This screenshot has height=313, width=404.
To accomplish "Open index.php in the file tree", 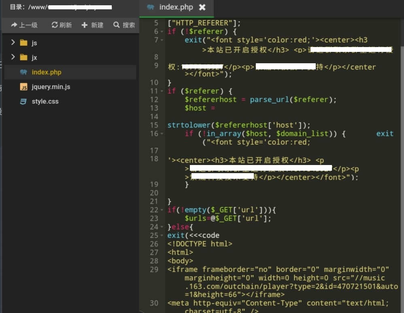I will (x=47, y=72).
